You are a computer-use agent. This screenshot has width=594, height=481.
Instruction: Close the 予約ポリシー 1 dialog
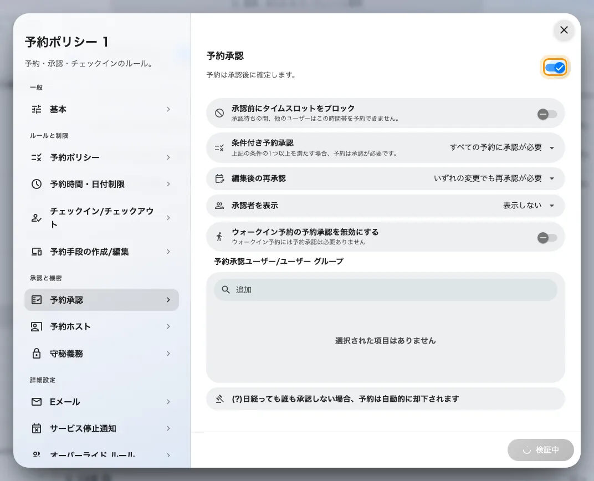(x=564, y=30)
